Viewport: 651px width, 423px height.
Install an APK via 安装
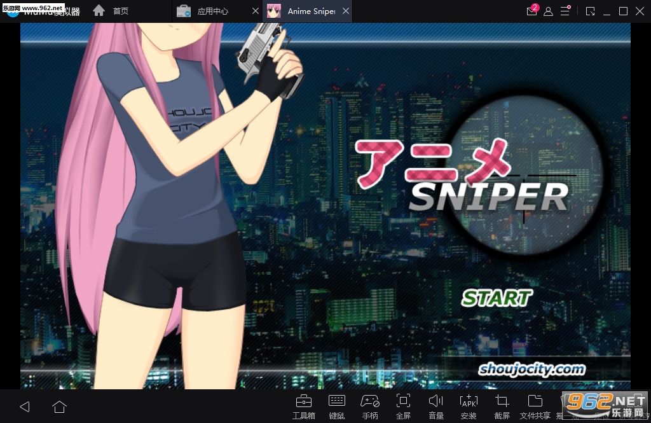pos(469,407)
